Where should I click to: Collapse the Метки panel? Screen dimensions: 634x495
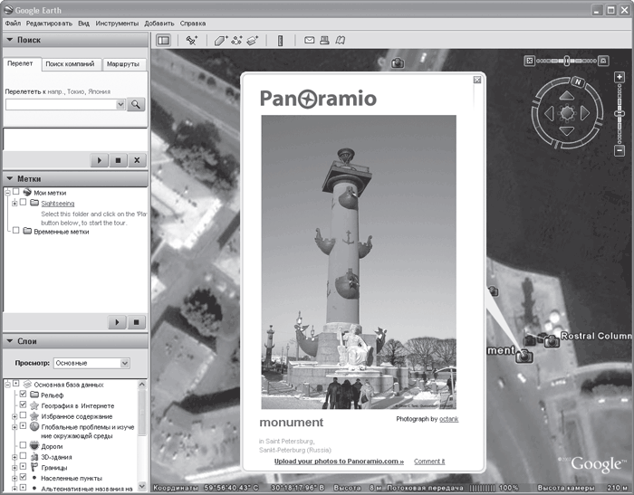click(10, 178)
